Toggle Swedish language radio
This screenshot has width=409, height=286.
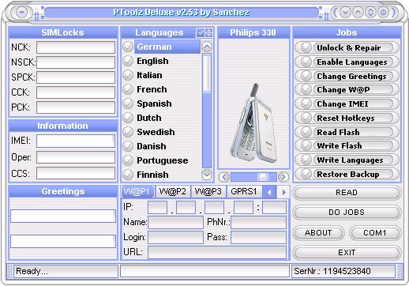[x=128, y=132]
